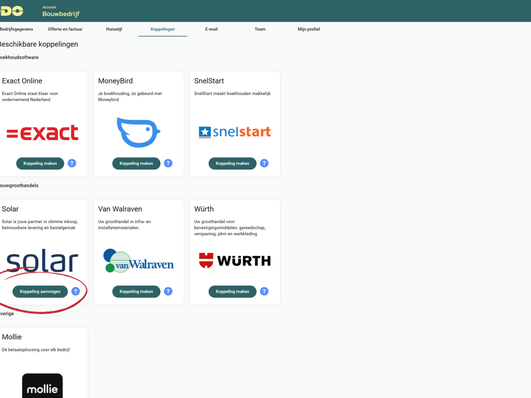Click the Würth logo image
This screenshot has height=398, width=531.
(x=235, y=261)
